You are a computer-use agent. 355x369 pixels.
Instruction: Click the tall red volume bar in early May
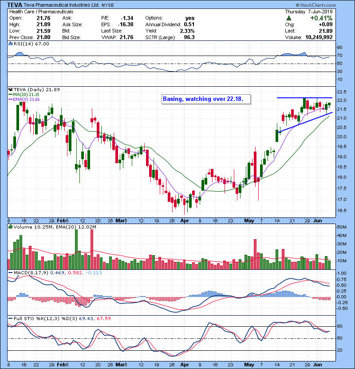[x=255, y=254]
